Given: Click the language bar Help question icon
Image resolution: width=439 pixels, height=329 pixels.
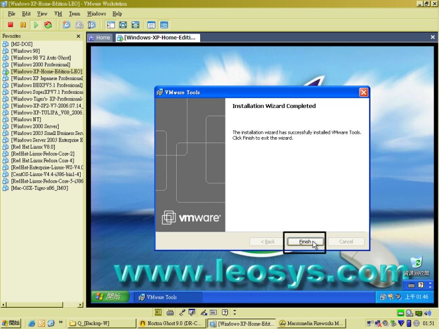Looking at the screenshot, I should [225, 312].
